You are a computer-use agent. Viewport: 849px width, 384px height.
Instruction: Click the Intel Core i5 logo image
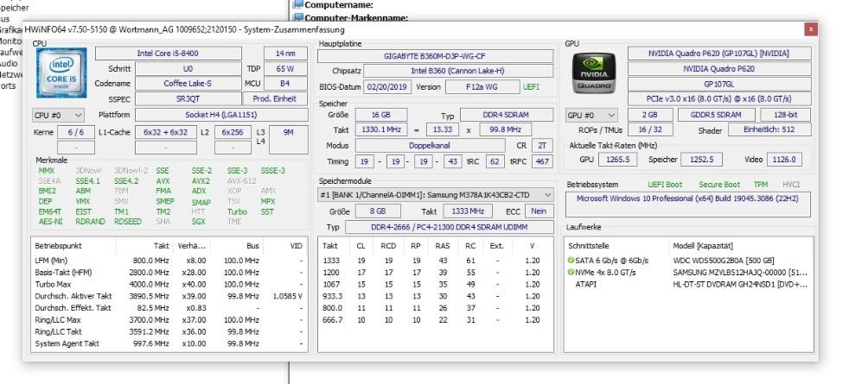61,72
